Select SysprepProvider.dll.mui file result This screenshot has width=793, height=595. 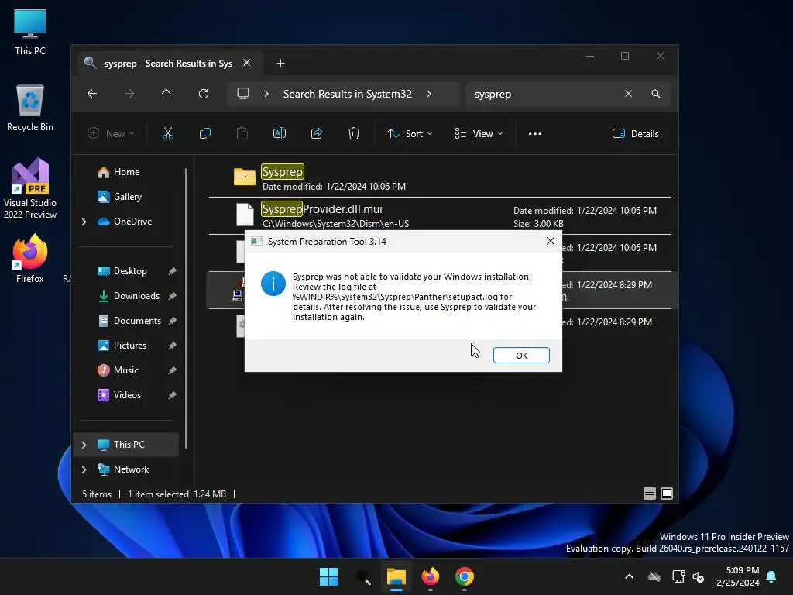pos(440,215)
